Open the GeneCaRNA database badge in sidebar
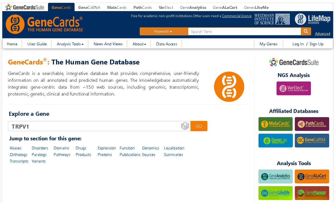This screenshot has width=334, height=203. pos(312,141)
